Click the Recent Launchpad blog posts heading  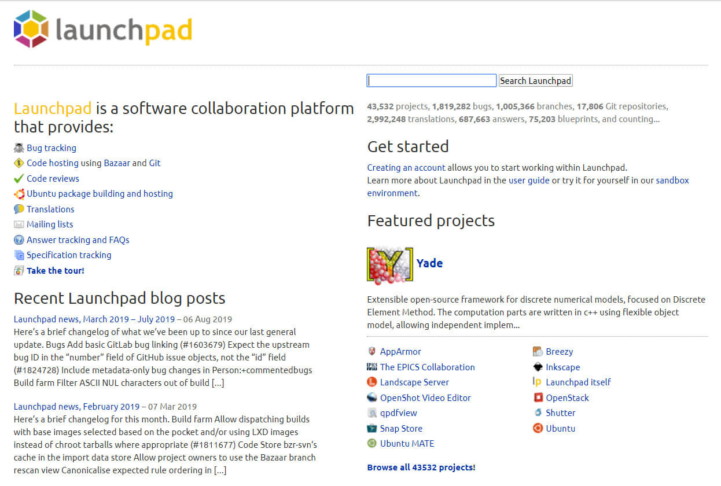[x=120, y=299]
